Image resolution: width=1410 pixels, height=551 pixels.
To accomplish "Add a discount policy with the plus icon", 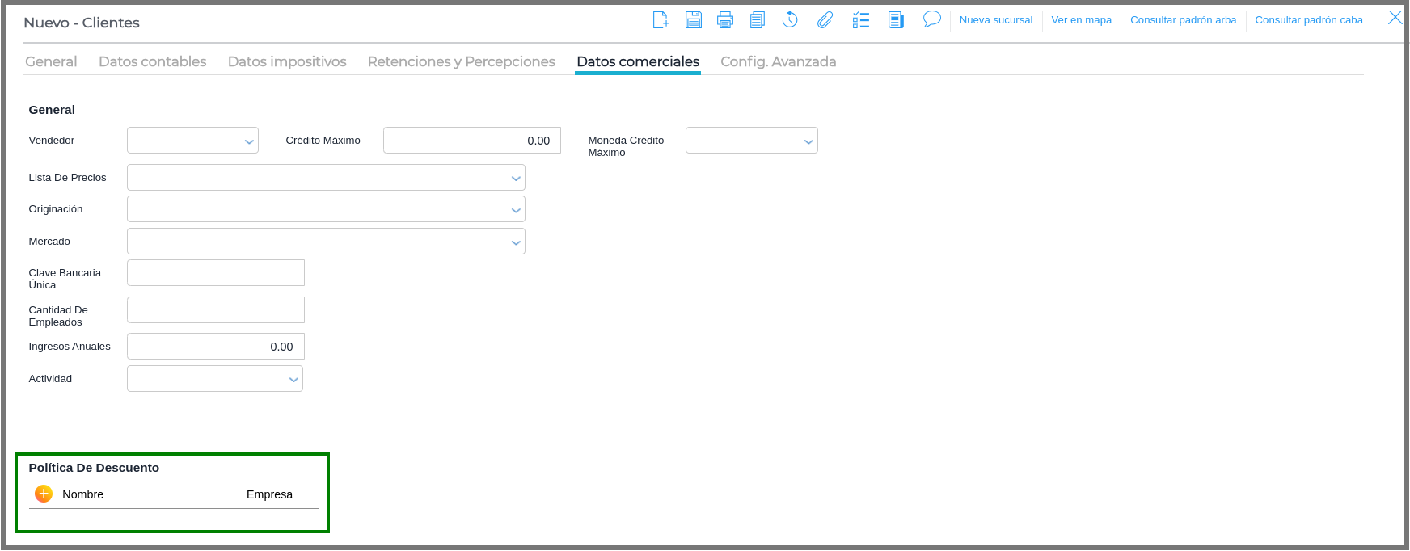I will (44, 494).
